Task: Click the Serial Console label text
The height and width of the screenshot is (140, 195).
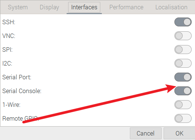Action: (x=22, y=91)
